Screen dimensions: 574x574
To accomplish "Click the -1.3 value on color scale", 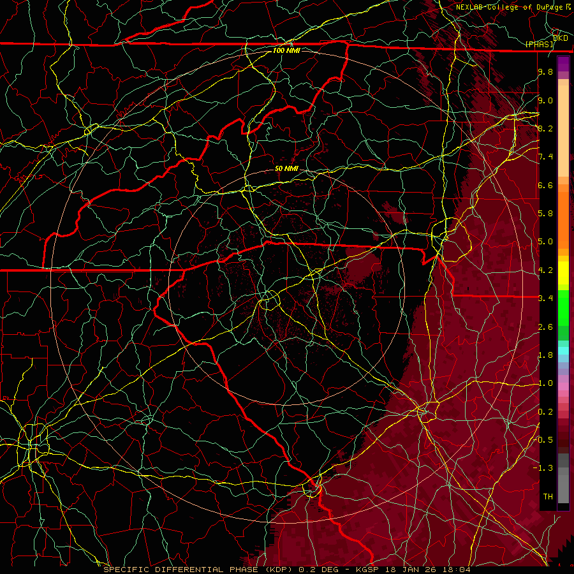I will point(543,468).
